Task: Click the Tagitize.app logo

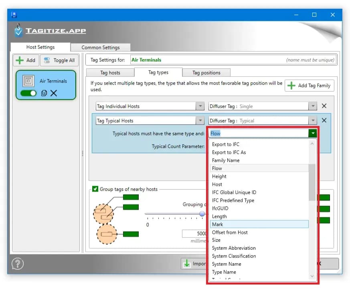Action: pyautogui.click(x=50, y=31)
